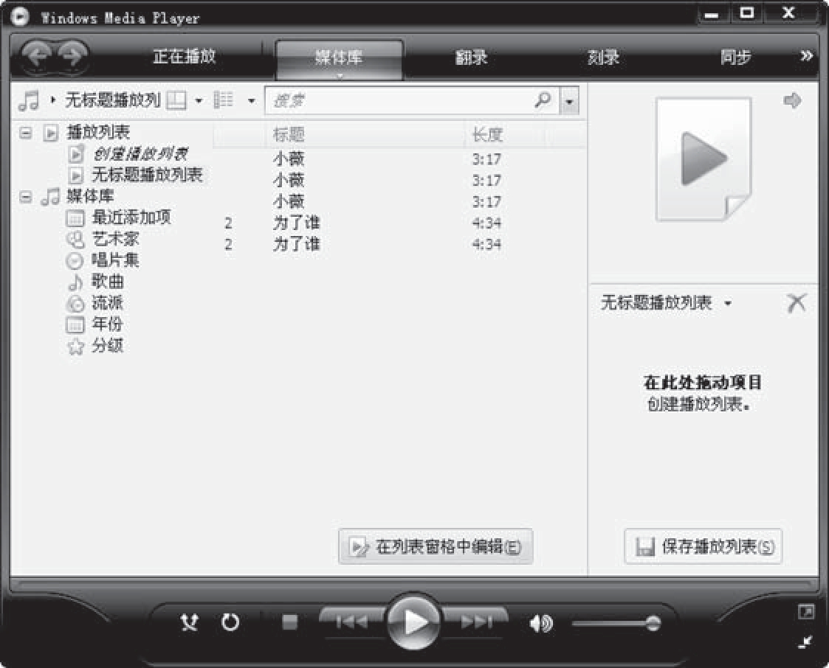Click the 艺术家 people icon
The image size is (829, 668).
75,240
